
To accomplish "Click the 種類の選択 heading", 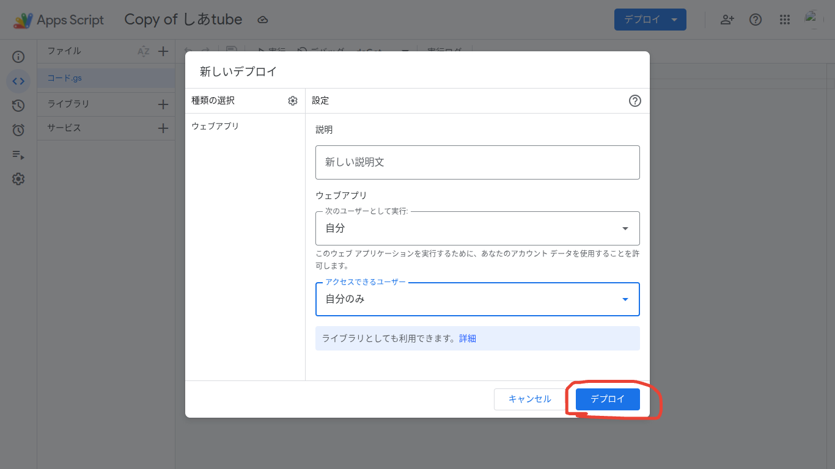I will (213, 101).
